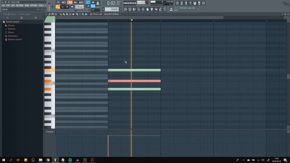The image size is (290, 163).
Task: Open the Channel rack from the toolbar
Action: point(130,9)
